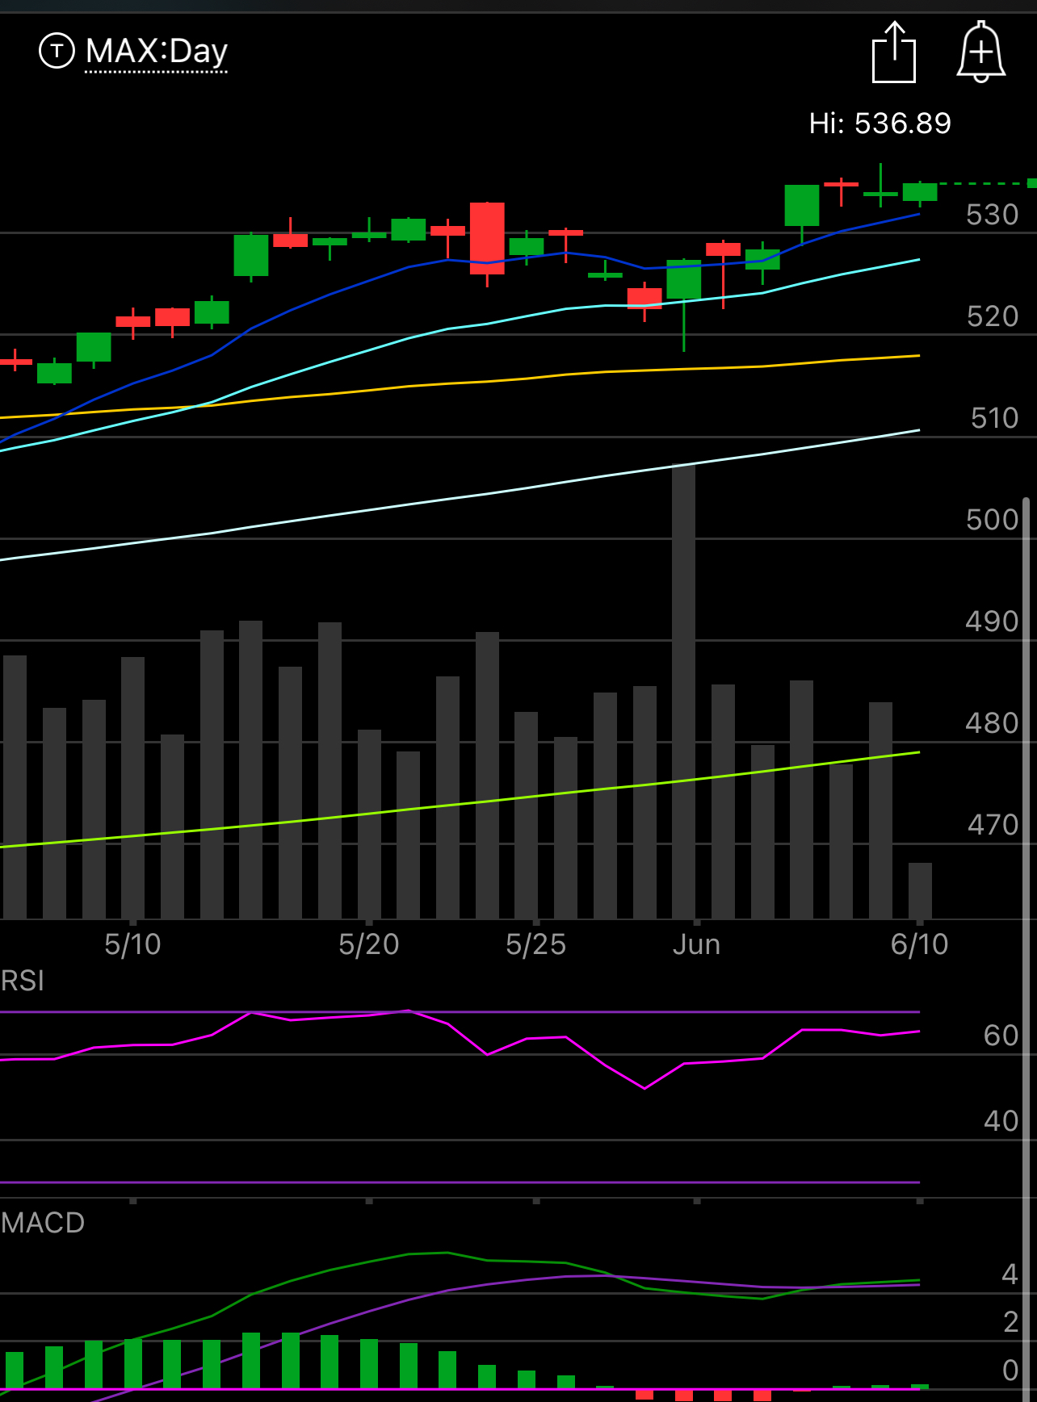Tap the 510 price axis label
Screen dimensions: 1037x1402
coord(994,418)
